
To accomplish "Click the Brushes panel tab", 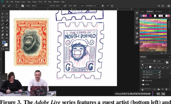I will (143, 57).
